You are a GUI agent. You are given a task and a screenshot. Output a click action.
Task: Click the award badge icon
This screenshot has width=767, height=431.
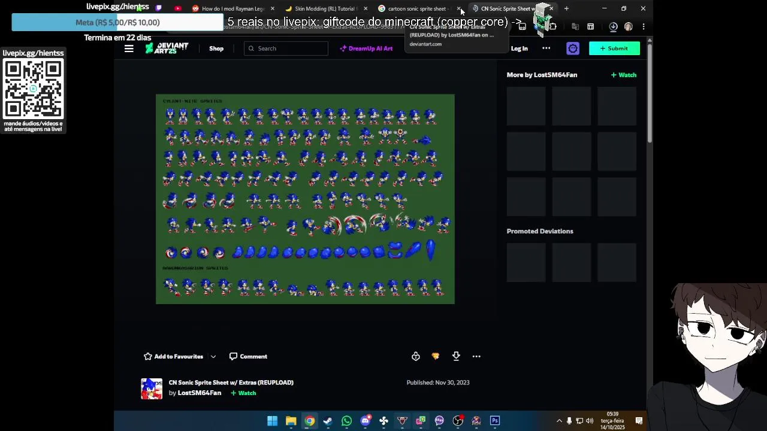[416, 356]
